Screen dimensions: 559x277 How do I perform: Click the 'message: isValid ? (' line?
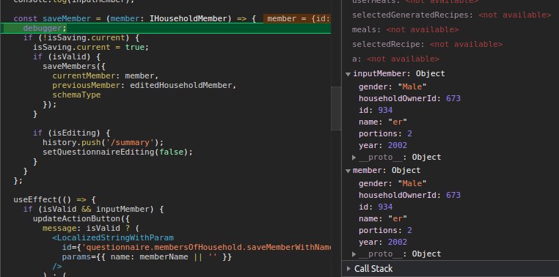pyautogui.click(x=91, y=228)
